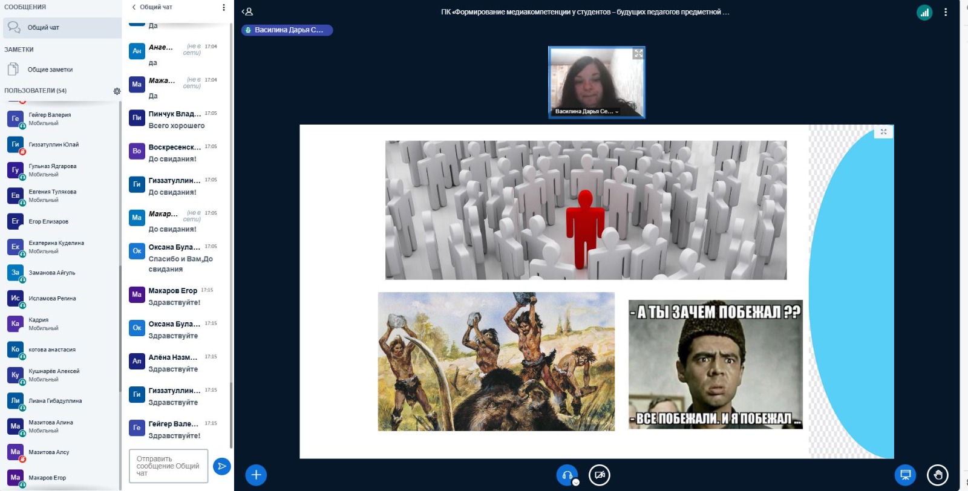This screenshot has width=968, height=491.
Task: Toggle the headphones audio button
Action: pyautogui.click(x=567, y=475)
